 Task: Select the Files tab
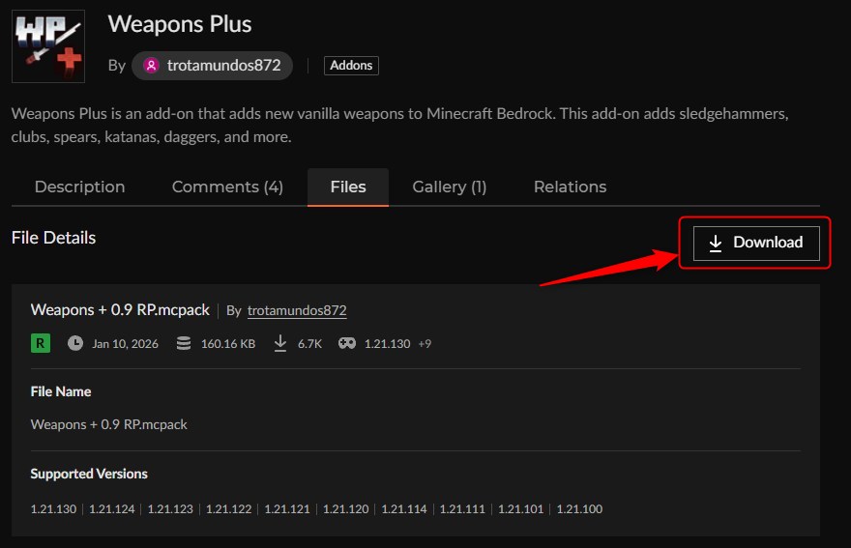coord(348,187)
